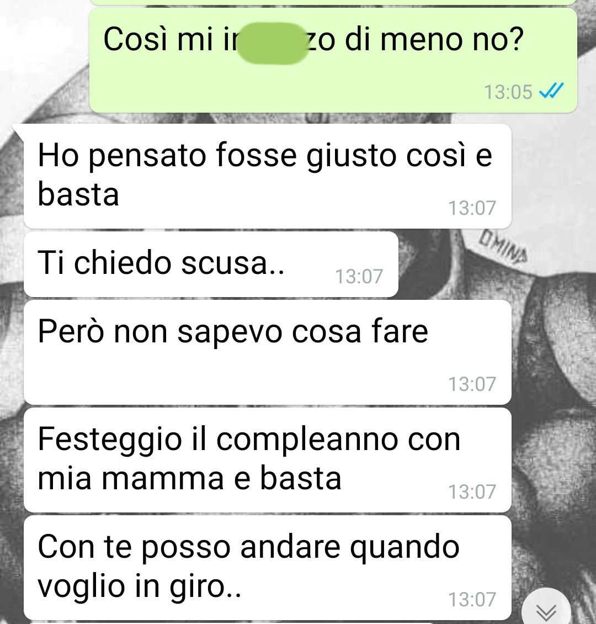The image size is (596, 624).
Task: Tap the word 'basta' in the first reply
Action: pos(78,194)
